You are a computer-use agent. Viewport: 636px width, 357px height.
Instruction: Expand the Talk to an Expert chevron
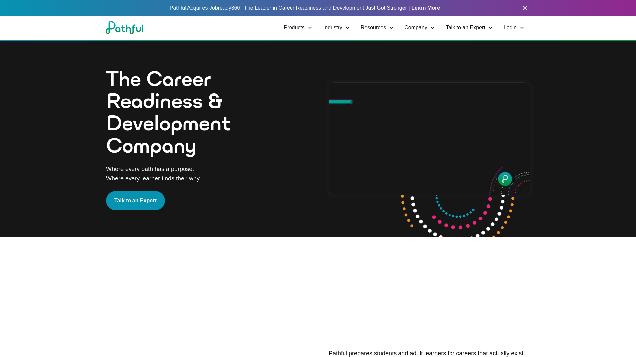491,28
